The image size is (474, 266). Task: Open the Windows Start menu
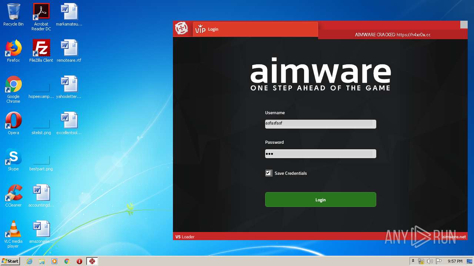10,261
